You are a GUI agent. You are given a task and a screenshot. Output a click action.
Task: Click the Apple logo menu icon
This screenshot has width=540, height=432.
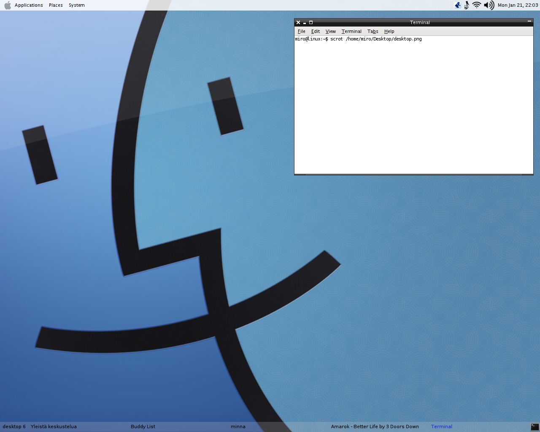tap(8, 5)
